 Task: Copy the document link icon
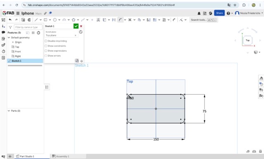(x=45, y=13)
